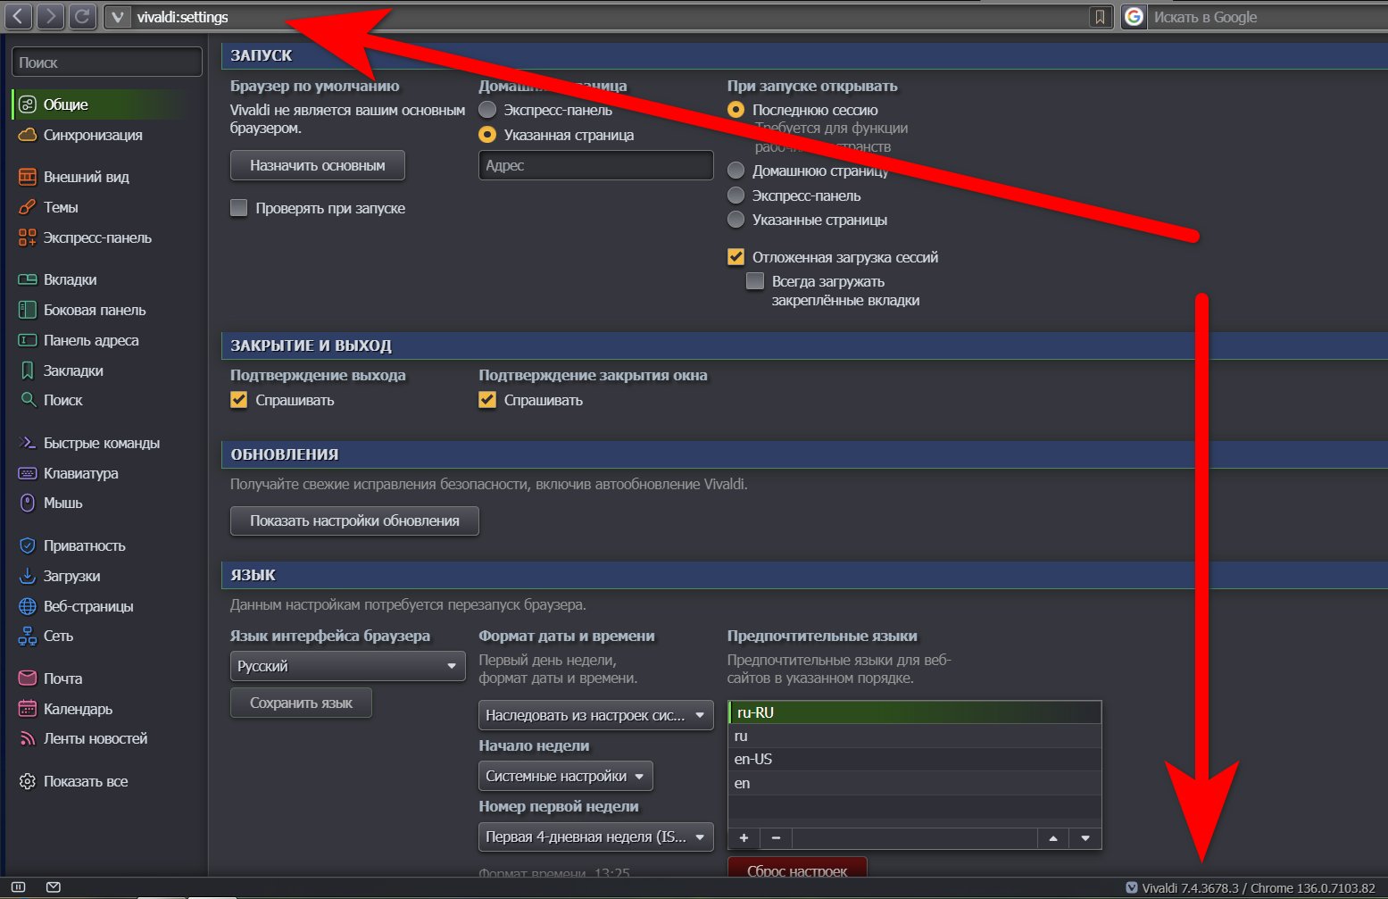Viewport: 1388px width, 899px height.
Task: Go back with the browser back arrow
Action: pos(19,16)
